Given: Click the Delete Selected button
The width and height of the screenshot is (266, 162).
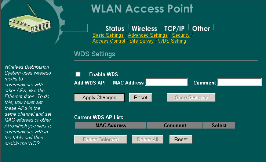Looking at the screenshot, I should [101, 140].
